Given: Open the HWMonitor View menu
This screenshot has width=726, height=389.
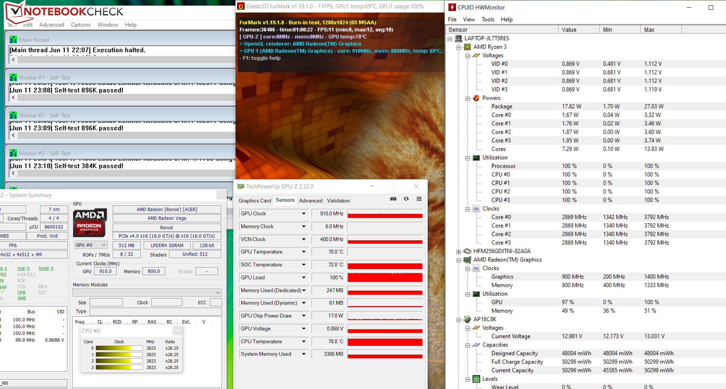Looking at the screenshot, I should pos(469,19).
